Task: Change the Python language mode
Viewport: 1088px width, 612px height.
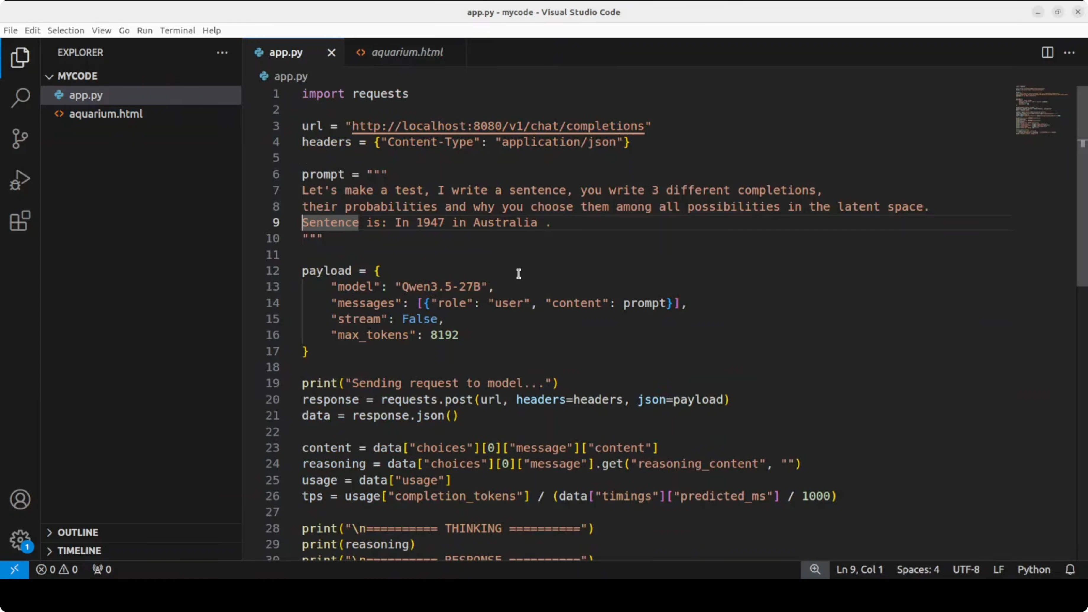Action: click(1034, 569)
